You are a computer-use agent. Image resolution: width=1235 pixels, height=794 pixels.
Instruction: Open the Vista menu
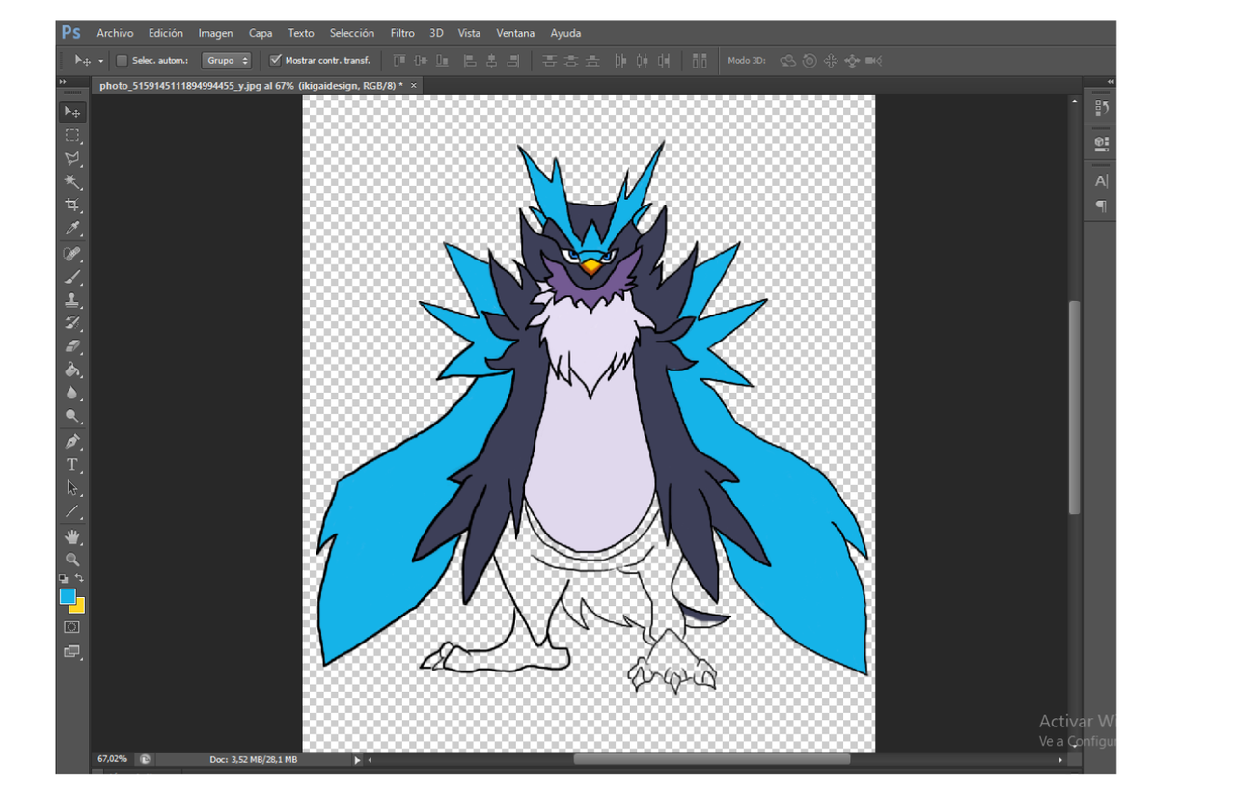(x=469, y=33)
